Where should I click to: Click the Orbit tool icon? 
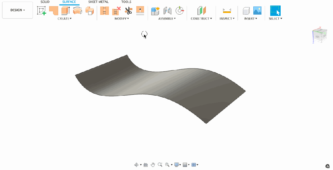(137, 165)
